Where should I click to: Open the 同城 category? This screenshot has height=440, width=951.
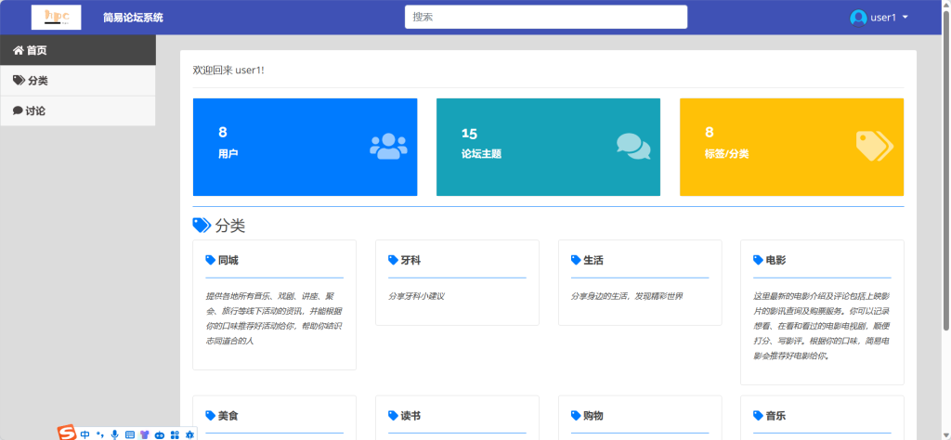[x=228, y=261]
